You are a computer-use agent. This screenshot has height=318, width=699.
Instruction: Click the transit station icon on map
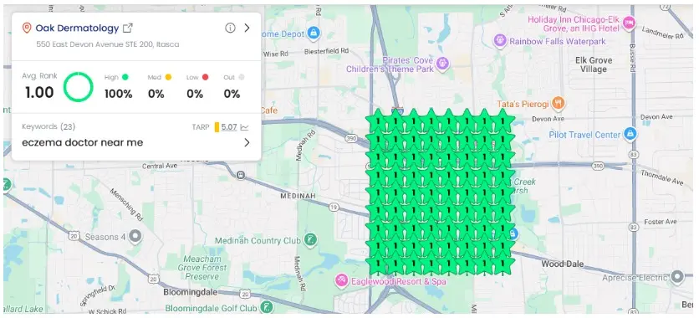click(x=241, y=175)
